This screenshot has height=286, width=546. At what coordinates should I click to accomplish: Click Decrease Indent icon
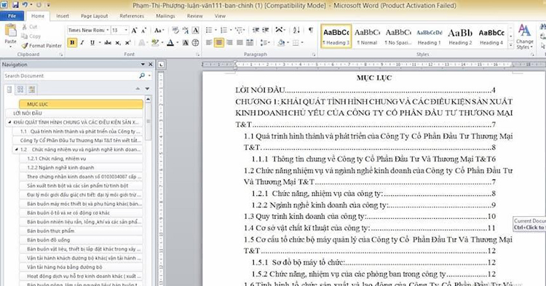[x=256, y=31]
